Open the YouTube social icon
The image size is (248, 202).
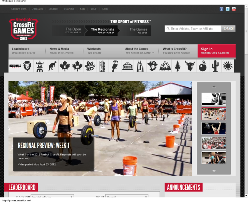click(234, 9)
